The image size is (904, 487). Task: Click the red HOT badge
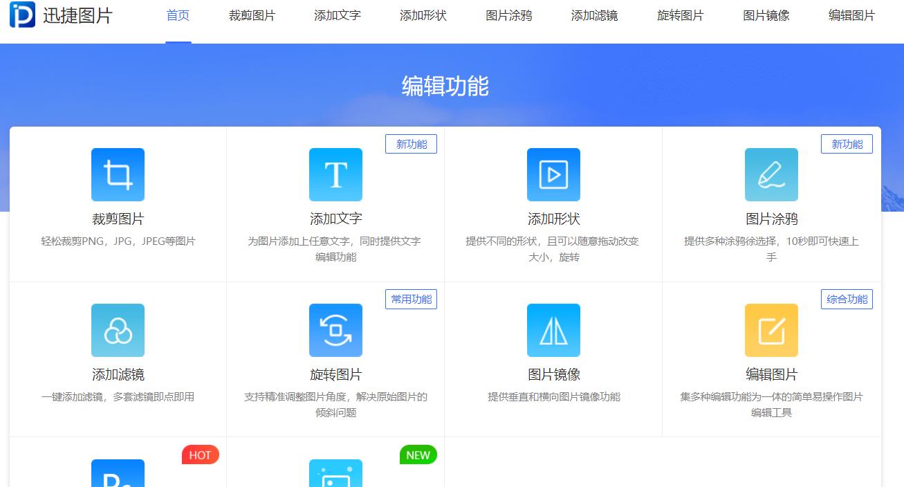(200, 454)
